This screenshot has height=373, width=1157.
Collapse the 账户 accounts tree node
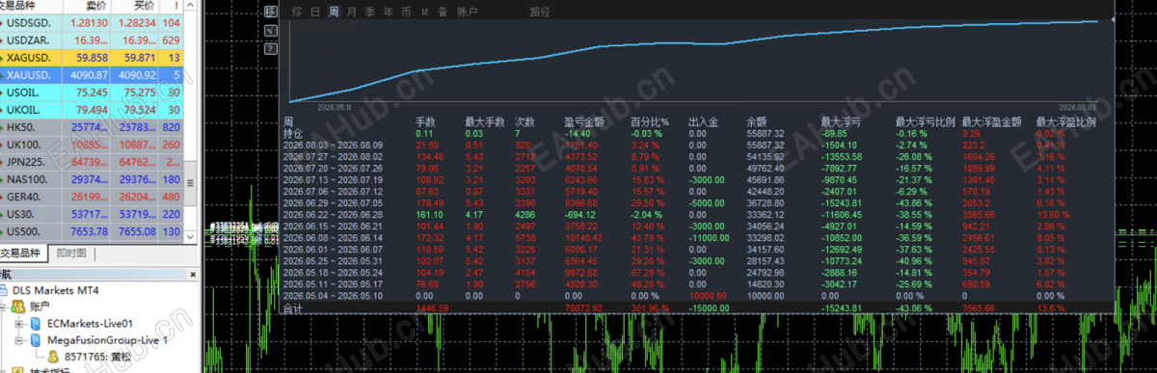click(2, 306)
